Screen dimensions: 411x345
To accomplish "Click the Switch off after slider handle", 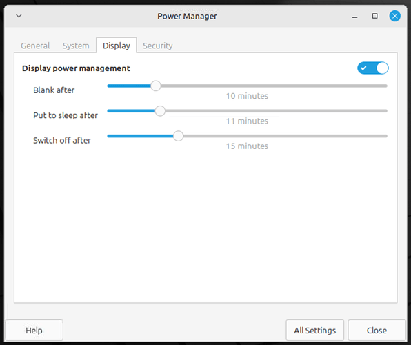I will [x=178, y=136].
